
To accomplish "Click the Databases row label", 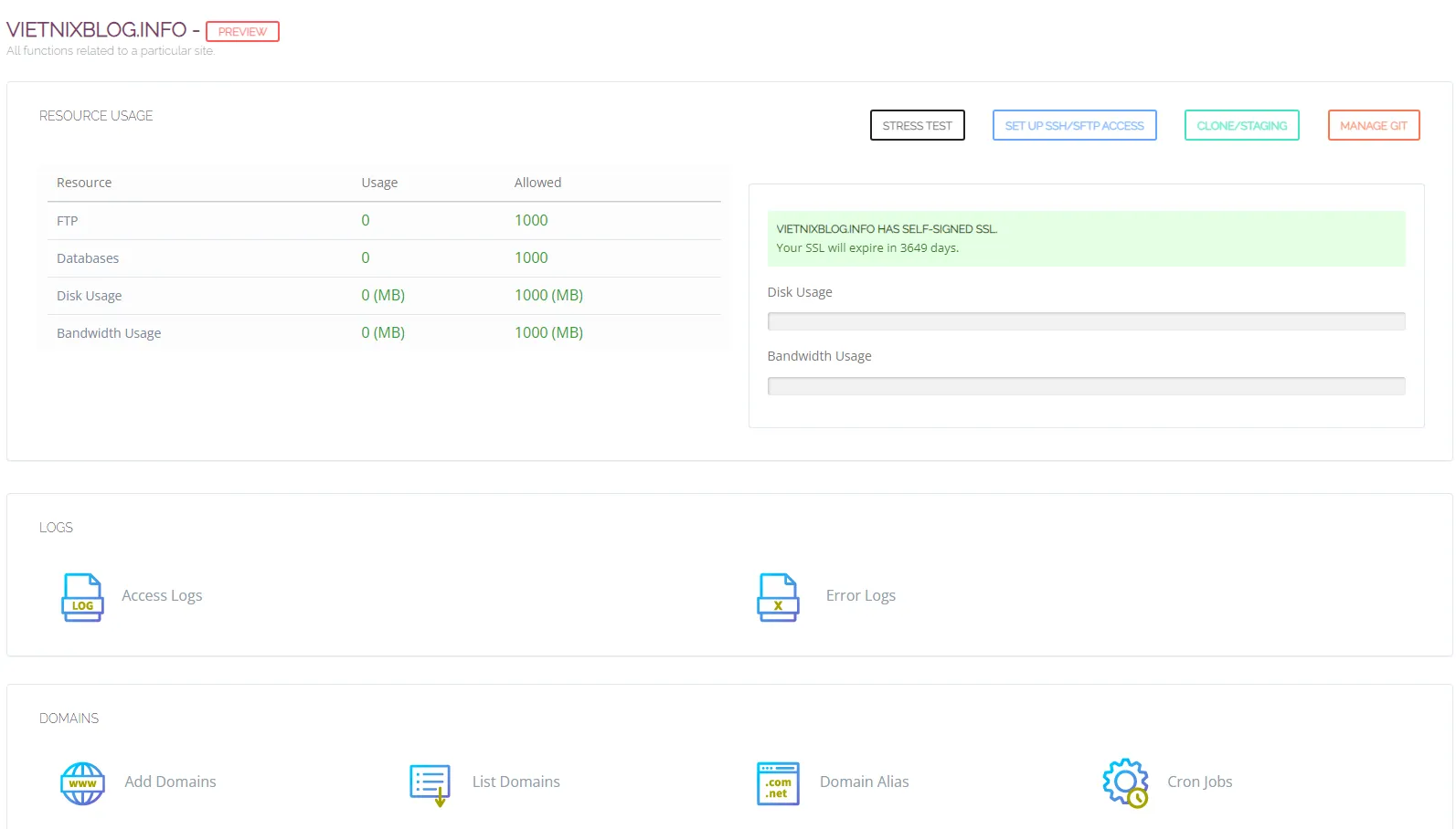I will coord(88,258).
